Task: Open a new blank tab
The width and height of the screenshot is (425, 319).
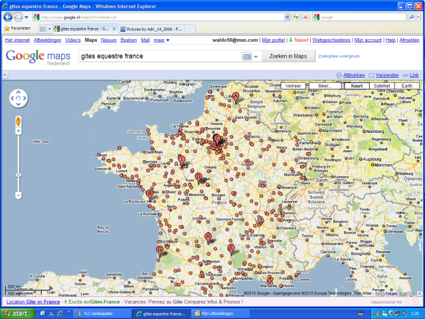Action: pyautogui.click(x=191, y=29)
